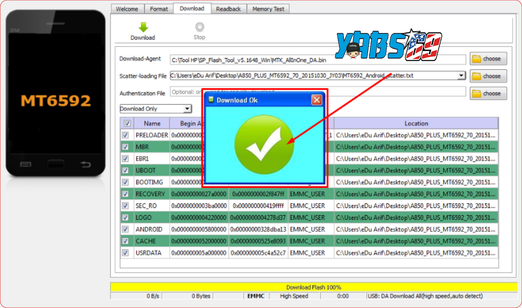This screenshot has height=308, width=522.
Task: Click CACHE begin address 0x0000000052000000
Action: pyautogui.click(x=199, y=241)
